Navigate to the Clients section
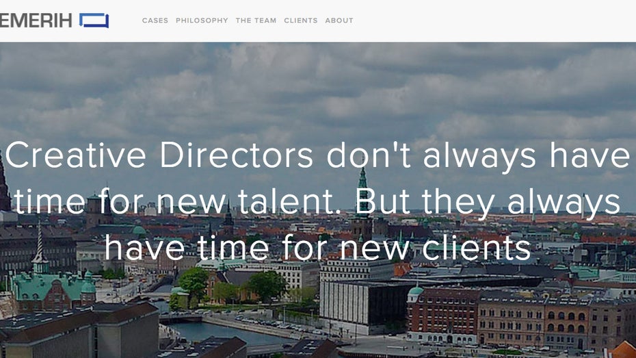Screen dimensions: 636x358 tap(300, 21)
